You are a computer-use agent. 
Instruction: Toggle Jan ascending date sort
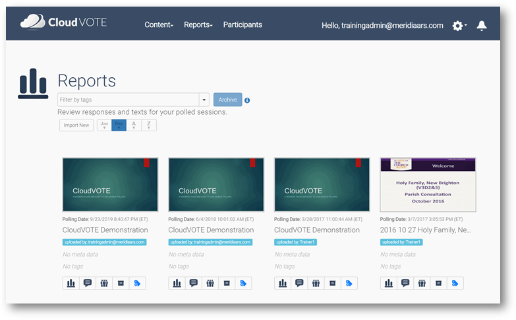tap(104, 125)
